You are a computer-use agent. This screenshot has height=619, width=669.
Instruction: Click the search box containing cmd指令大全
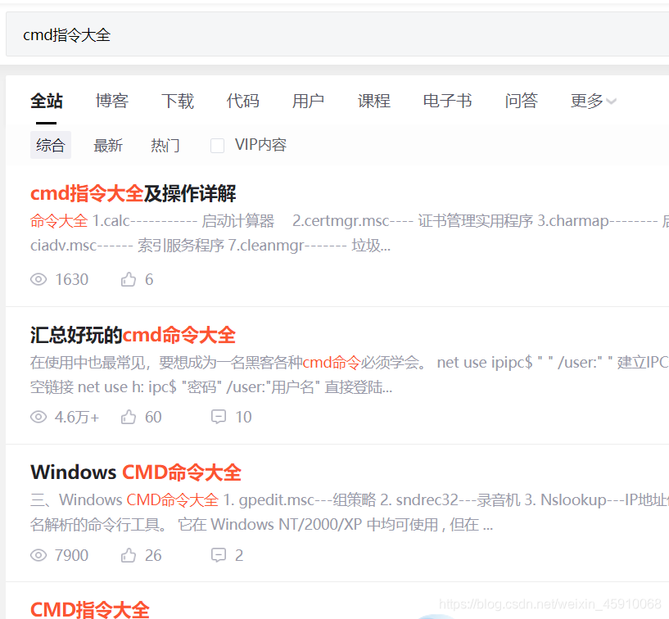337,34
